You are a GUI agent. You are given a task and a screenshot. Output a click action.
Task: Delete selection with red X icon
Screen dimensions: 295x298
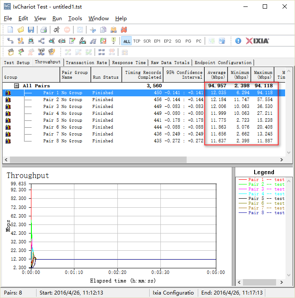[124, 30]
